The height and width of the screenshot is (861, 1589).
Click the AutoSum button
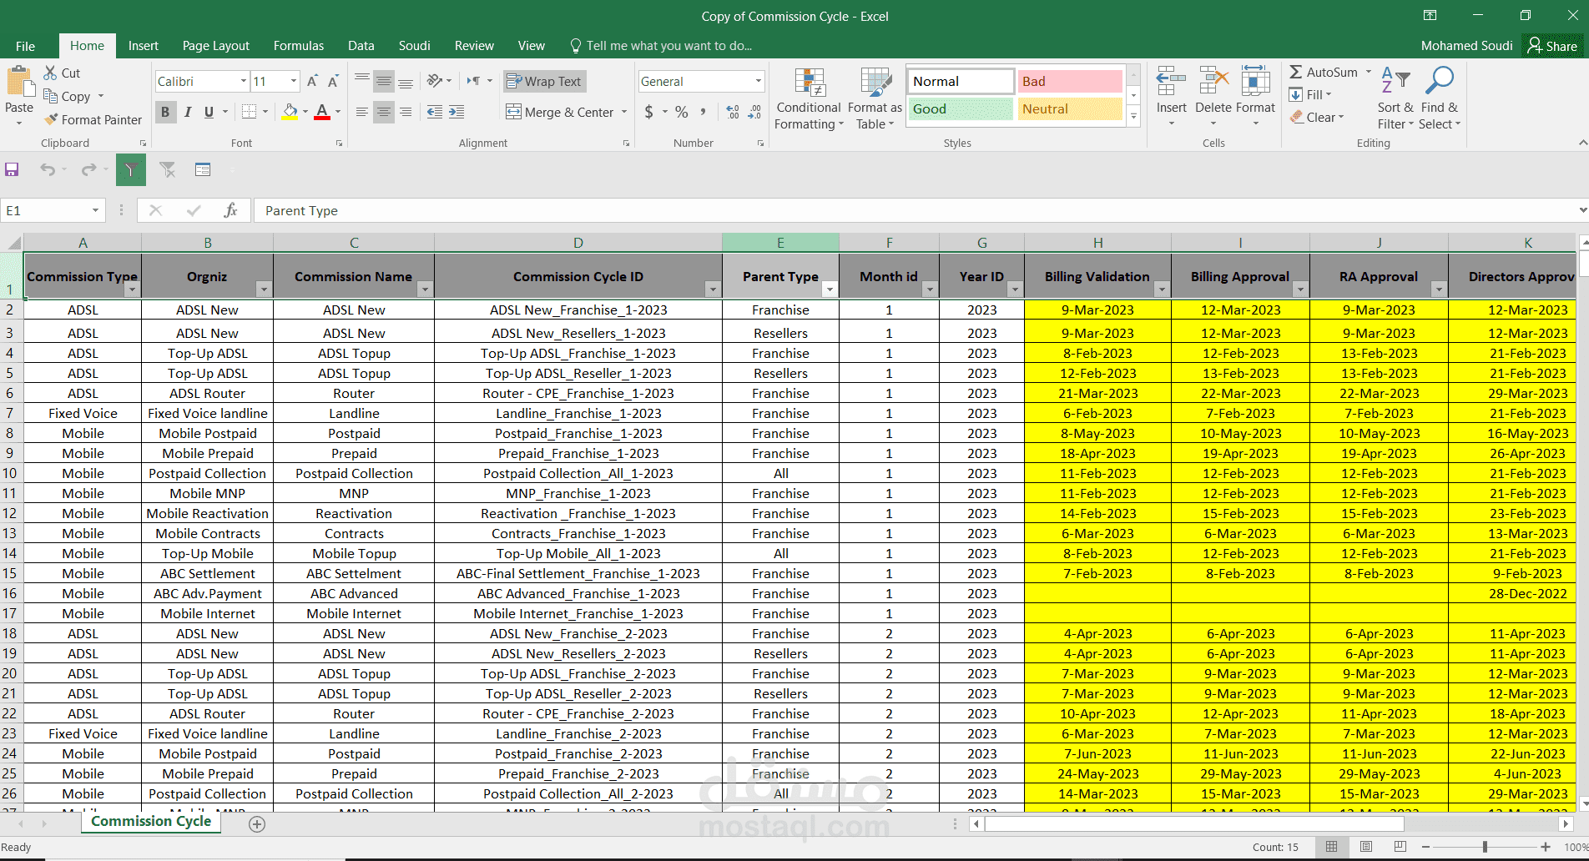tap(1324, 73)
